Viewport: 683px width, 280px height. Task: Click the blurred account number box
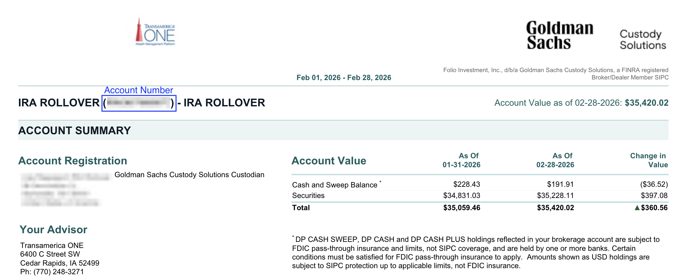[x=139, y=103]
